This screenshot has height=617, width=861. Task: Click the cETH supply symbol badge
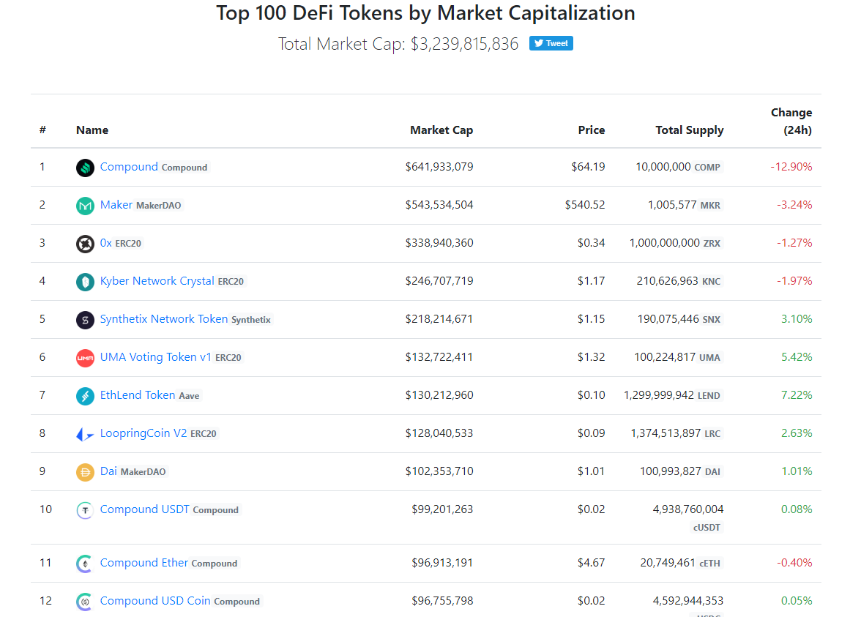pyautogui.click(x=709, y=564)
